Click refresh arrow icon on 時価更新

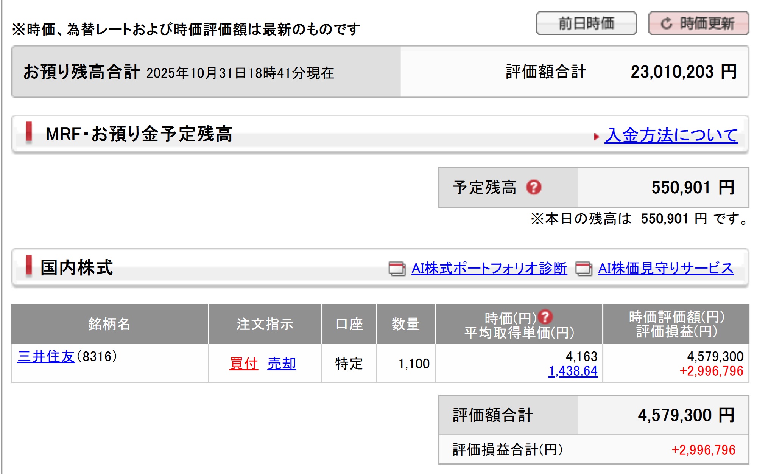click(x=667, y=23)
